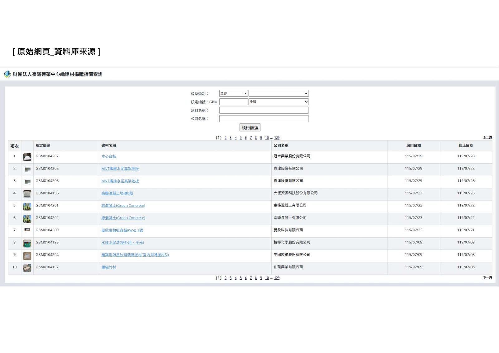This screenshot has width=499, height=353.
Task: Open thumbnail for GBM0104196 高壓混凝土地磚
Action: click(27, 194)
